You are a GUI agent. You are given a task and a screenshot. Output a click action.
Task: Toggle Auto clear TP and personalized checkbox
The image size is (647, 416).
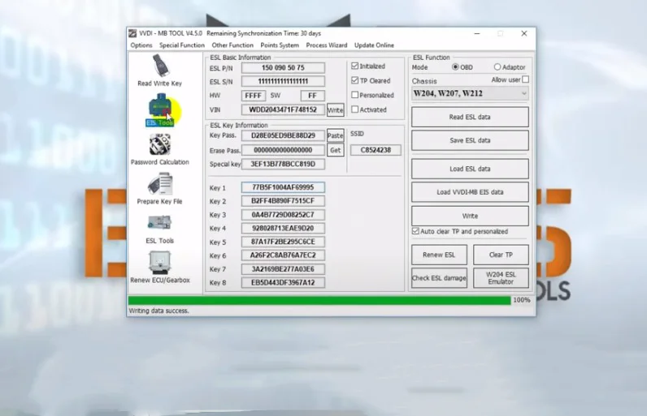tap(415, 231)
